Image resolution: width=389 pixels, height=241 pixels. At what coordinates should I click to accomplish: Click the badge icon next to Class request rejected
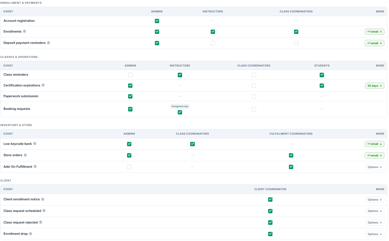point(41,222)
